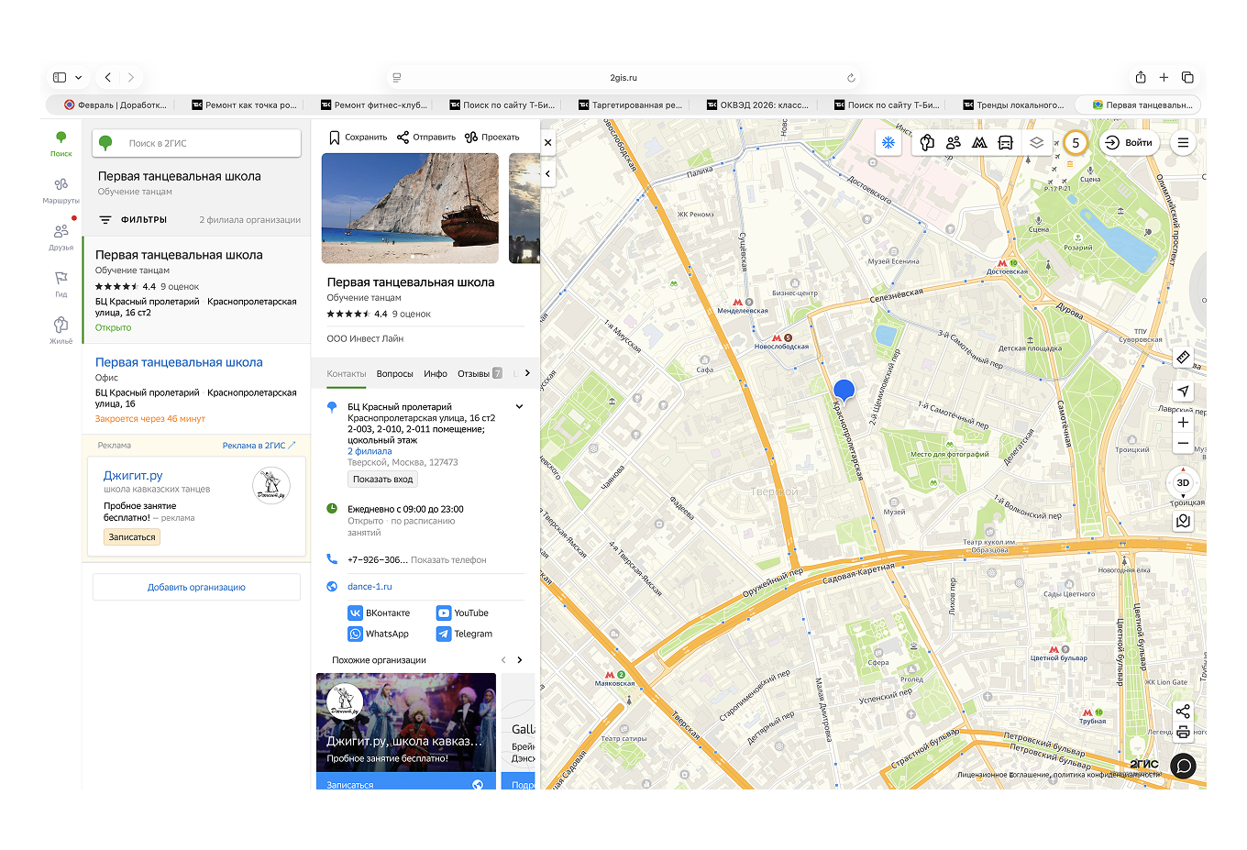Image resolution: width=1247 pixels, height=850 pixels.
Task: Select the Офис branch result link
Action: click(179, 362)
